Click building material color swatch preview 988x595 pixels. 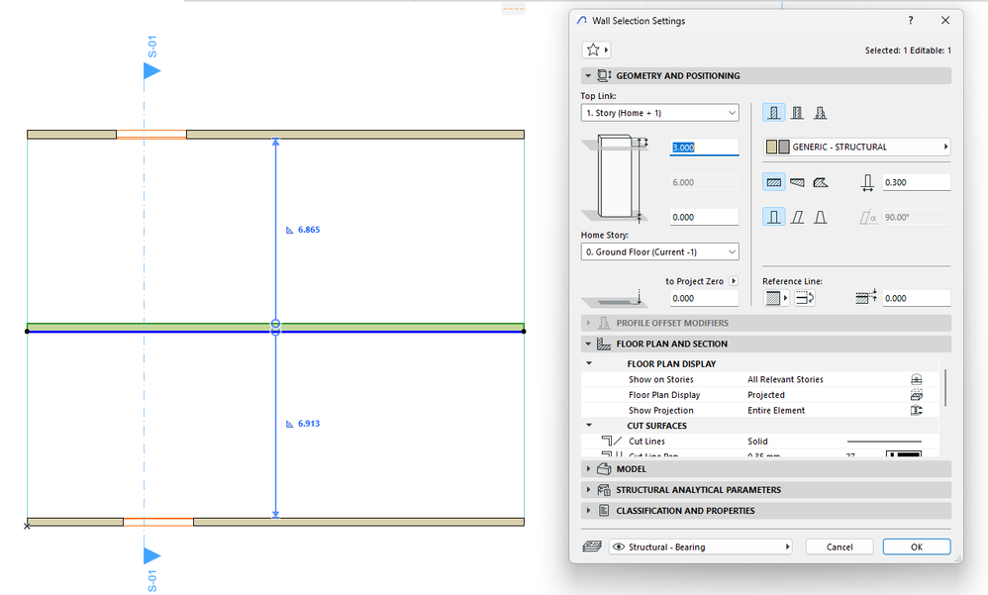click(777, 147)
